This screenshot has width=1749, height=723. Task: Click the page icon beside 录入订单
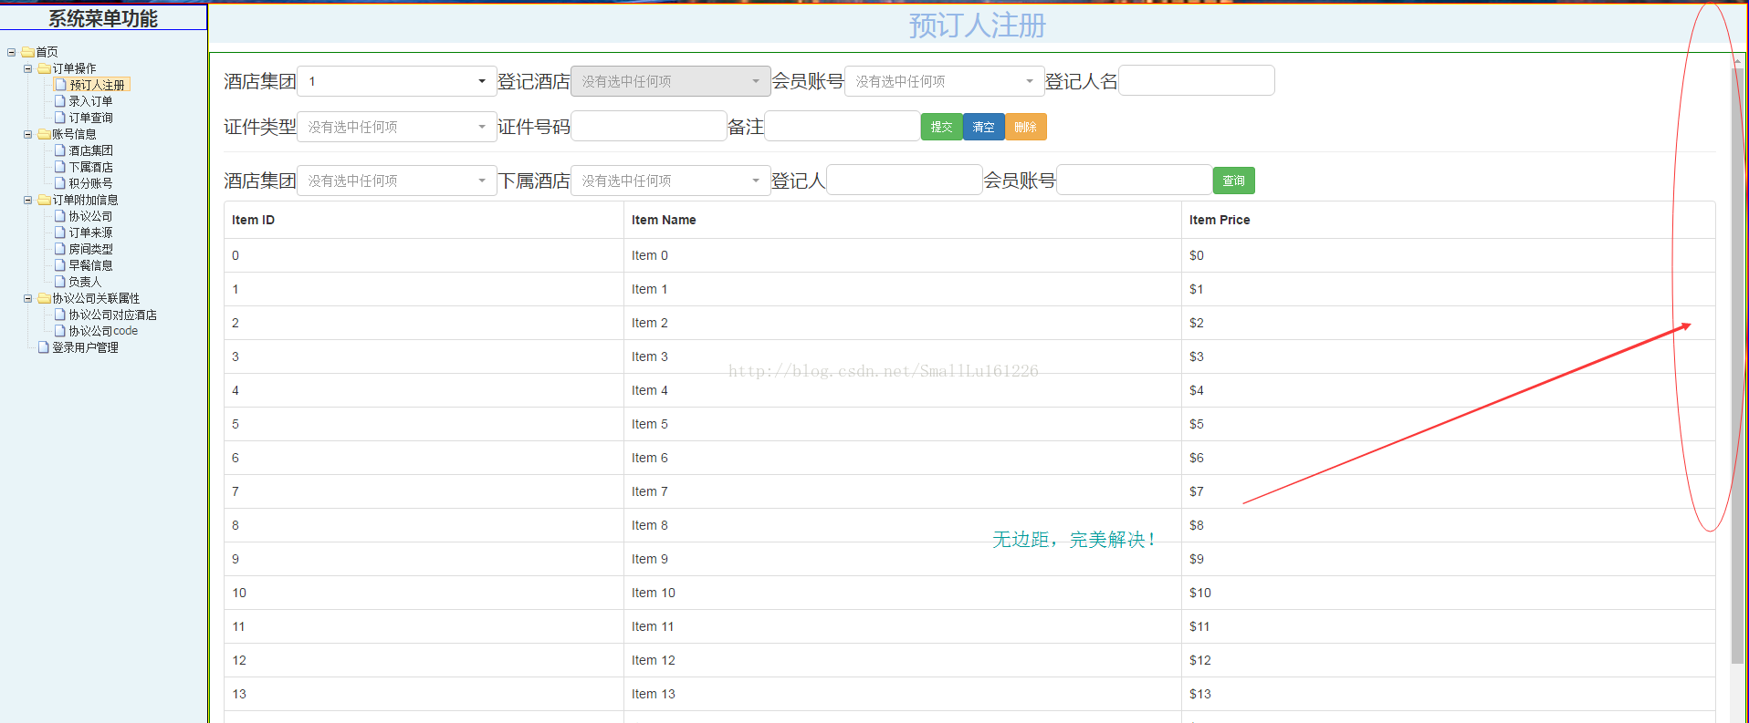tap(60, 101)
